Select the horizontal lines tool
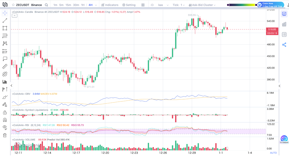Image resolution: width=289 pixels, height=157 pixels. (5, 36)
